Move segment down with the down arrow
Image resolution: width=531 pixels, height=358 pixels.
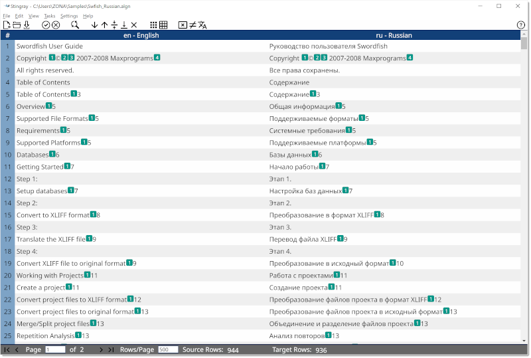[94, 25]
